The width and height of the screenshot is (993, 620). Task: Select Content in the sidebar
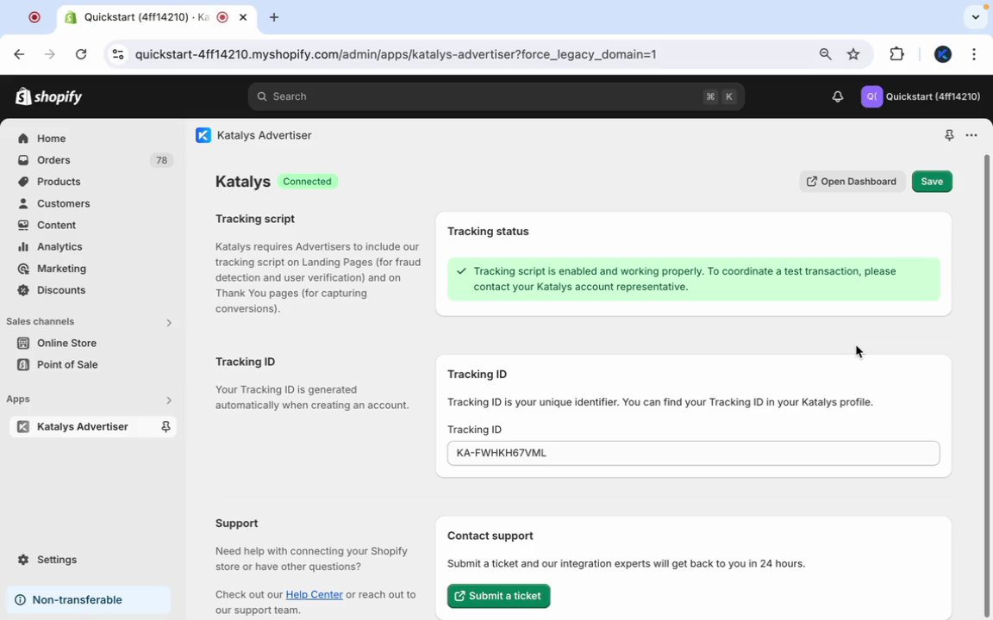pos(56,226)
